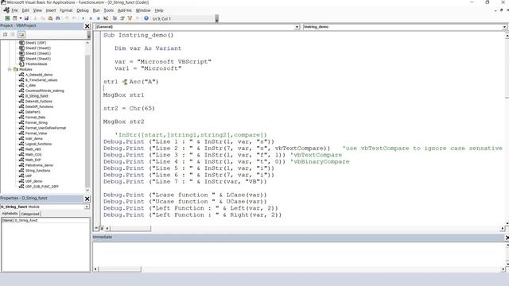
Task: Select ThisWorkbook in project tree
Action: (37, 64)
